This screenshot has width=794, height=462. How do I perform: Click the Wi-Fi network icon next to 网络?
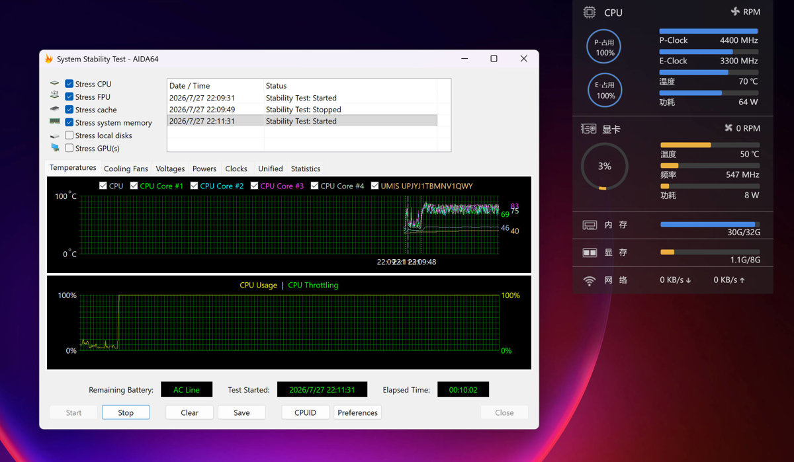[589, 281]
